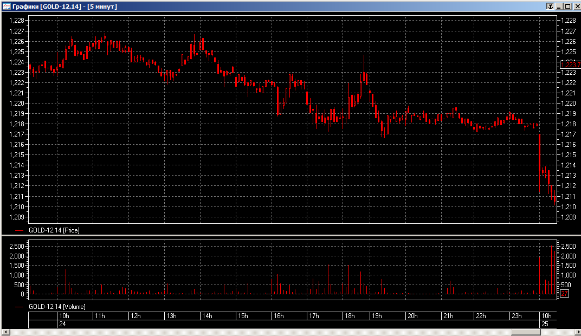Image resolution: width=581 pixels, height=336 pixels.
Task: Click the anchor dock icon in title bar
Action: 550,7
